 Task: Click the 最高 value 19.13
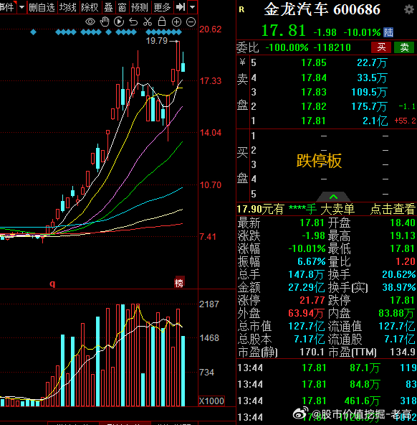coord(403,235)
